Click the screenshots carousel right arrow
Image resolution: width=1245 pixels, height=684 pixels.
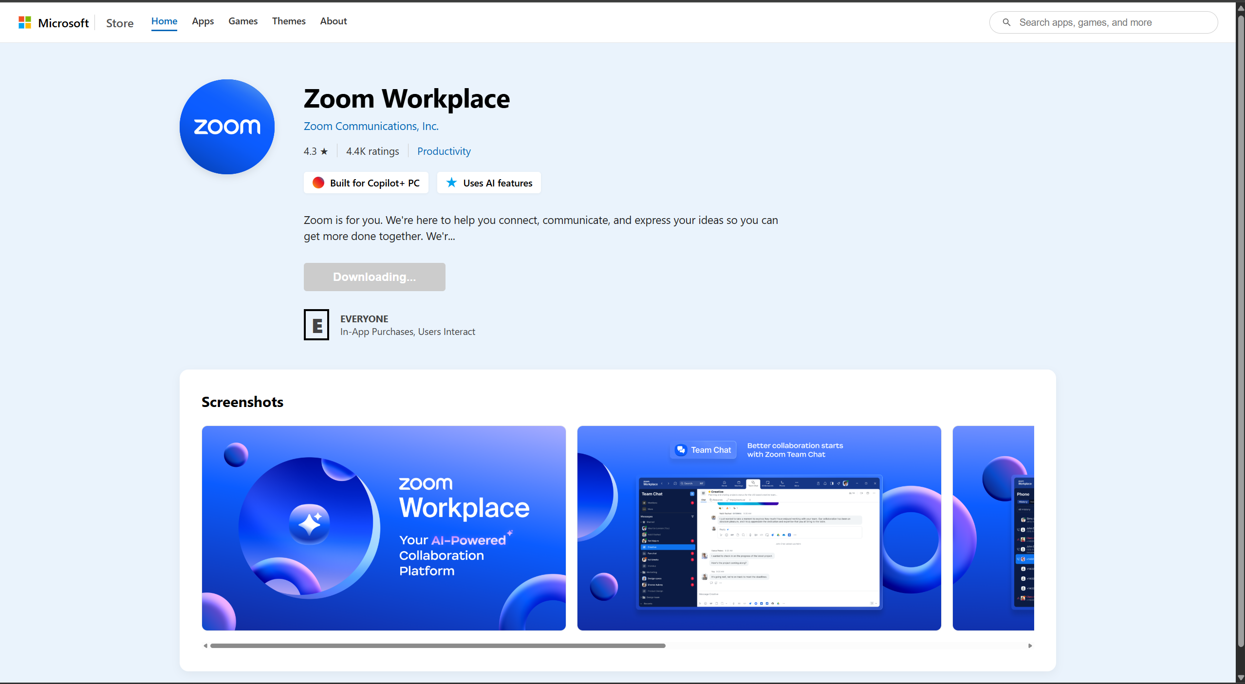[x=1030, y=646]
